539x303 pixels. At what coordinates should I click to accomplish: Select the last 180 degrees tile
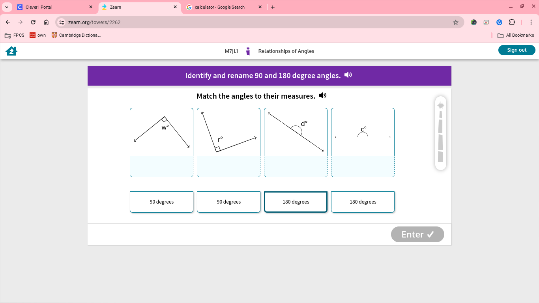pyautogui.click(x=363, y=202)
